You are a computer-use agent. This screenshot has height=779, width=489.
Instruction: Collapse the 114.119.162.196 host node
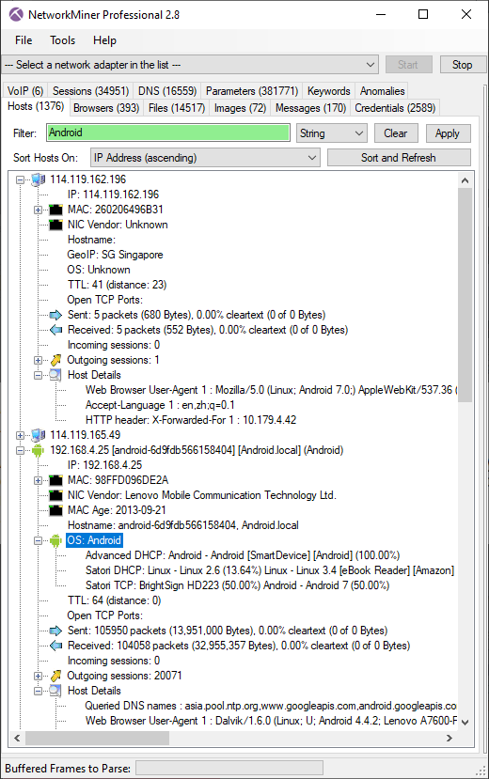tap(21, 179)
